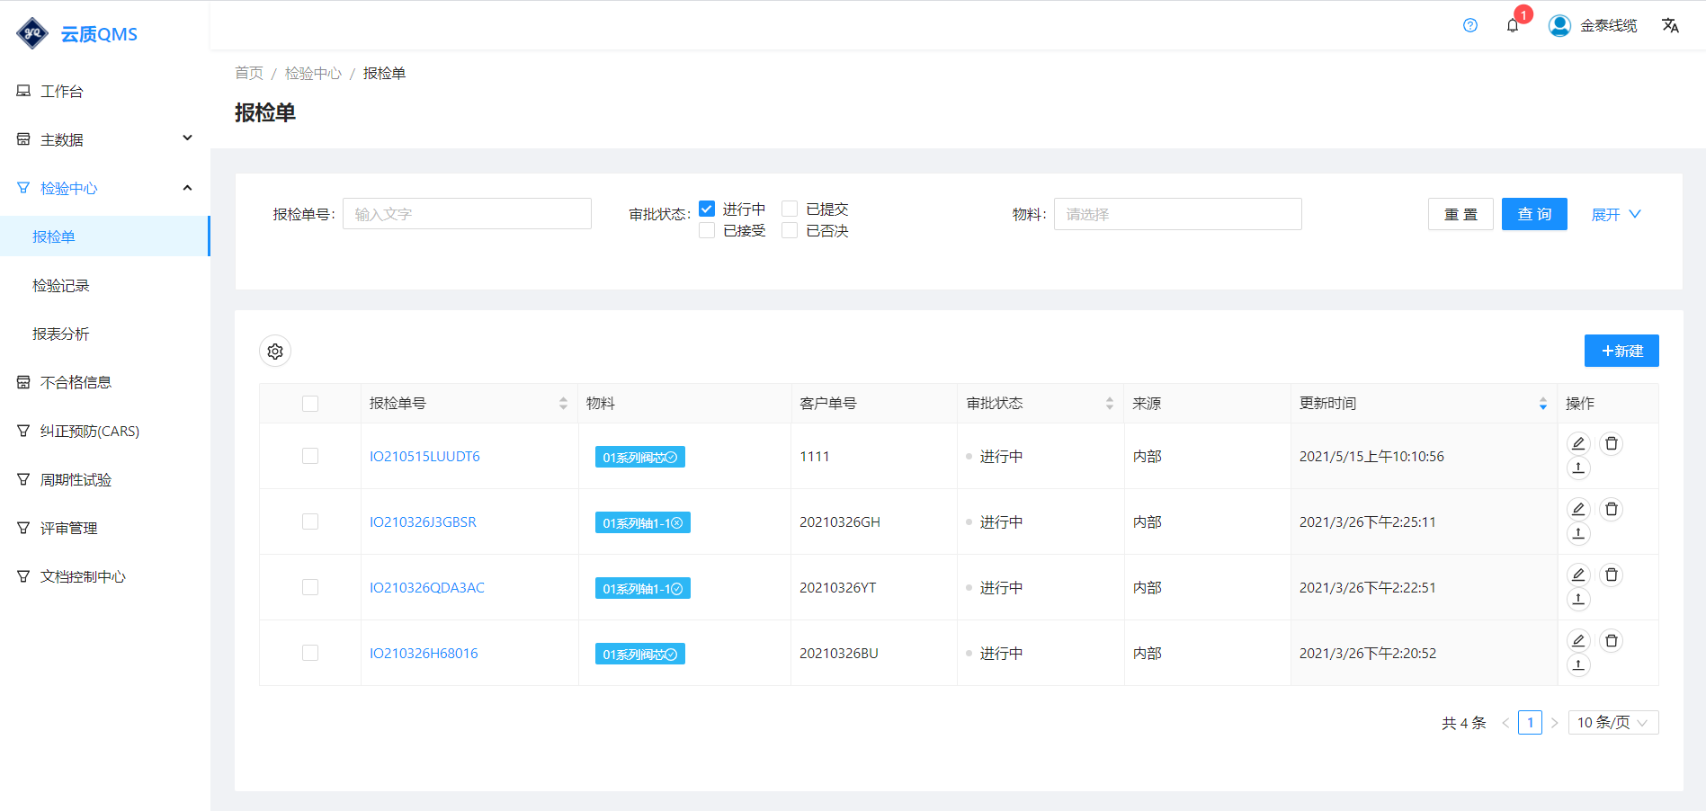1706x811 pixels.
Task: Delete row IO210326H68016 with trash icon
Action: tap(1612, 640)
